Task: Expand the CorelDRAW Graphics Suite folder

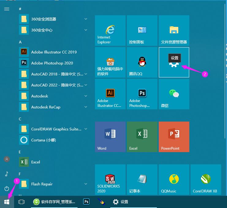Action: pos(54,129)
